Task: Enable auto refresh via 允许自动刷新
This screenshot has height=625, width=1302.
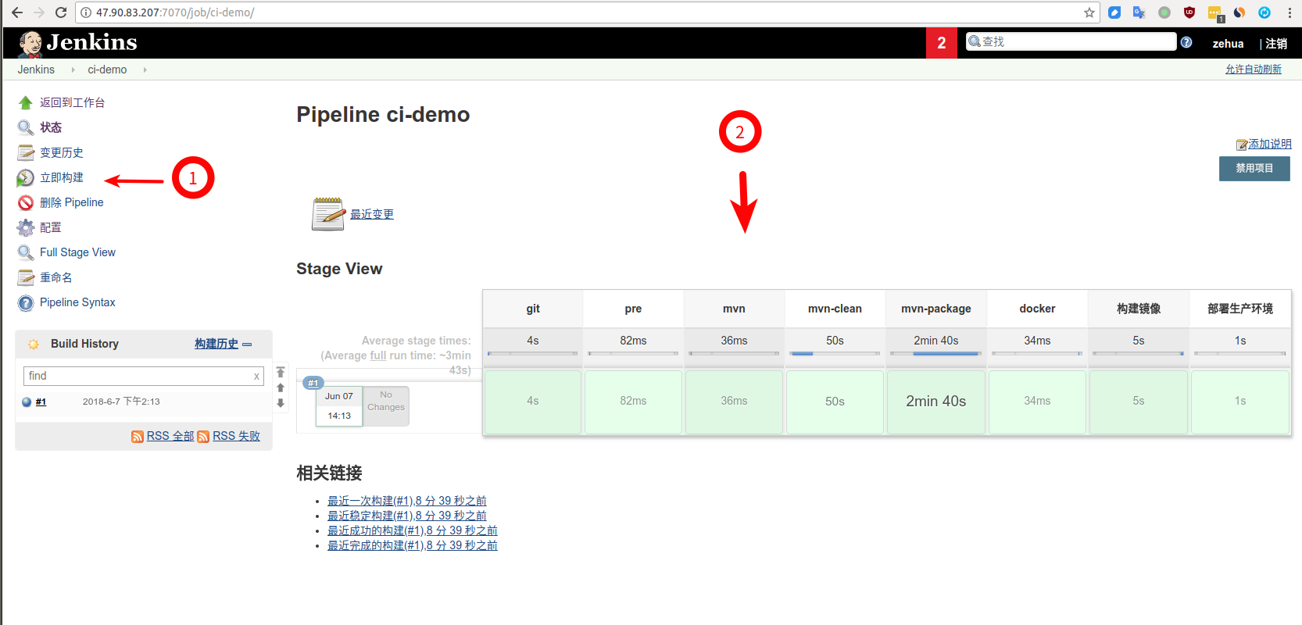Action: coord(1254,70)
